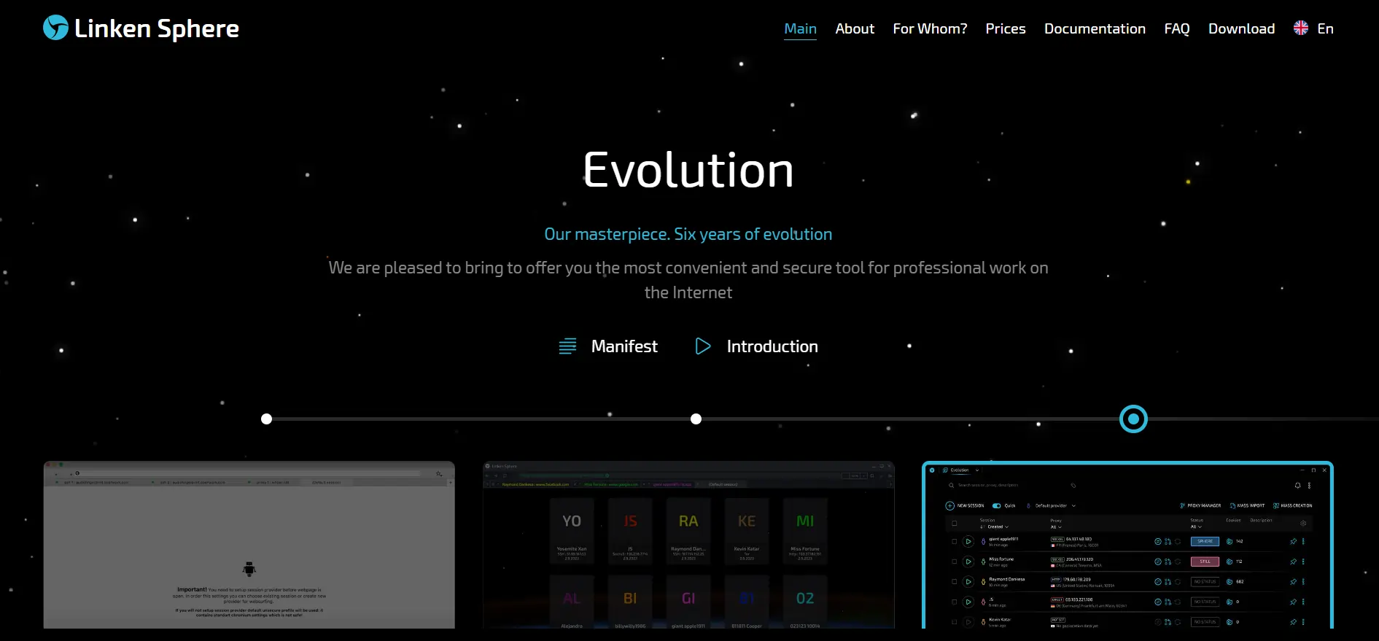
Task: Click the Manifest document lines icon
Action: coord(567,346)
